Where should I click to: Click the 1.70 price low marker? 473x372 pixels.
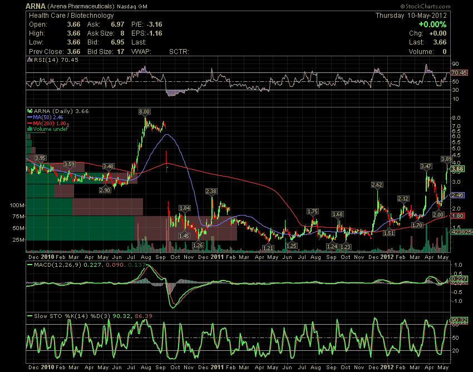coord(417,225)
